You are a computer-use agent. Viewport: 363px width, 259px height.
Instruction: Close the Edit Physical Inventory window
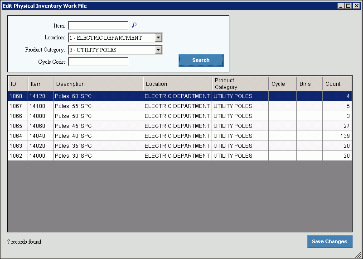[x=356, y=6]
